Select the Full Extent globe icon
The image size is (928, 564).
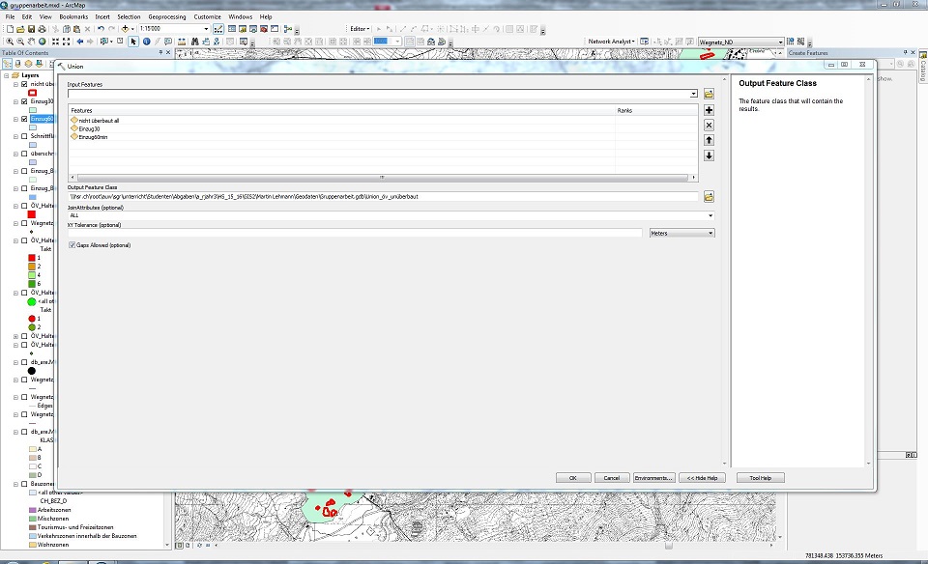(x=43, y=42)
